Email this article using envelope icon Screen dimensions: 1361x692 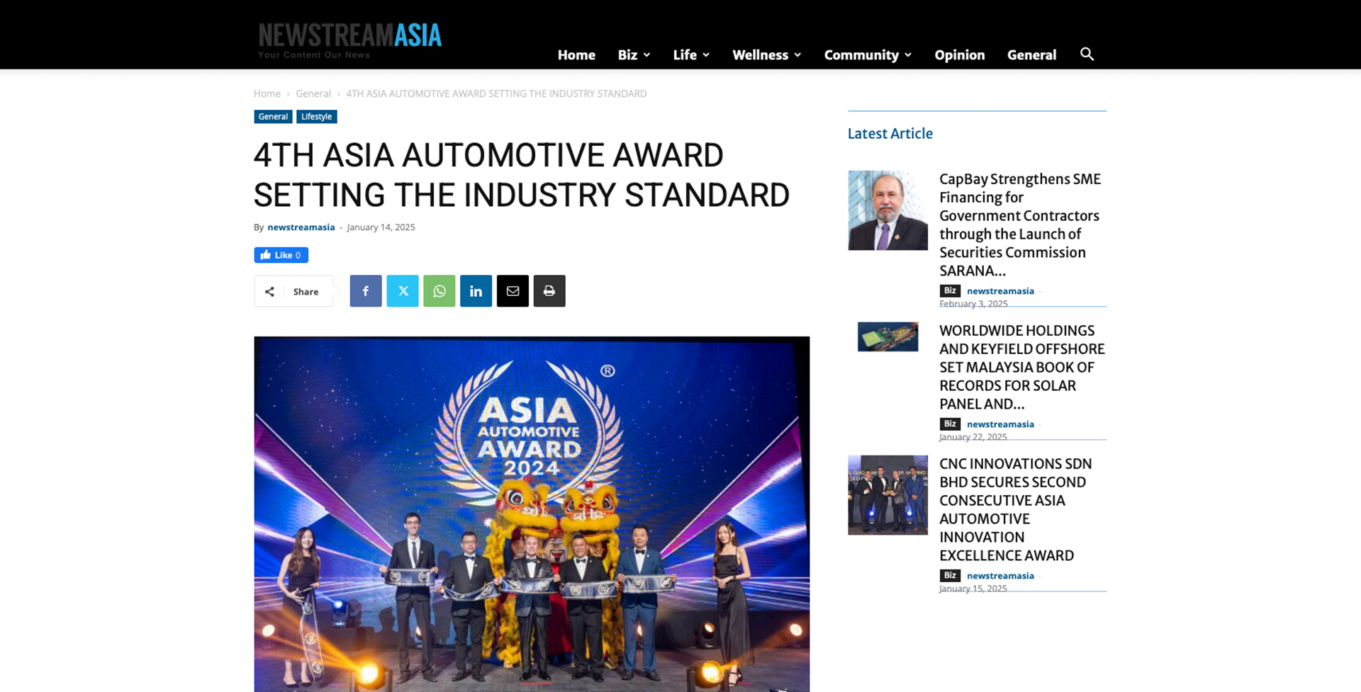coord(513,291)
